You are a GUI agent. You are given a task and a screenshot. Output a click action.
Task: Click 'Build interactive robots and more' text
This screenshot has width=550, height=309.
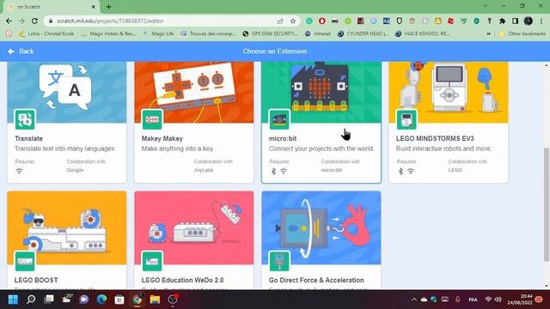[x=443, y=148]
